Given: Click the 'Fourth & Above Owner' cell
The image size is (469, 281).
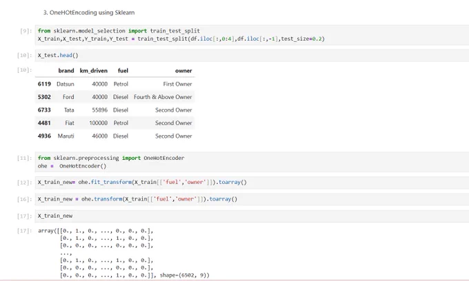Looking at the screenshot, I should pos(163,97).
